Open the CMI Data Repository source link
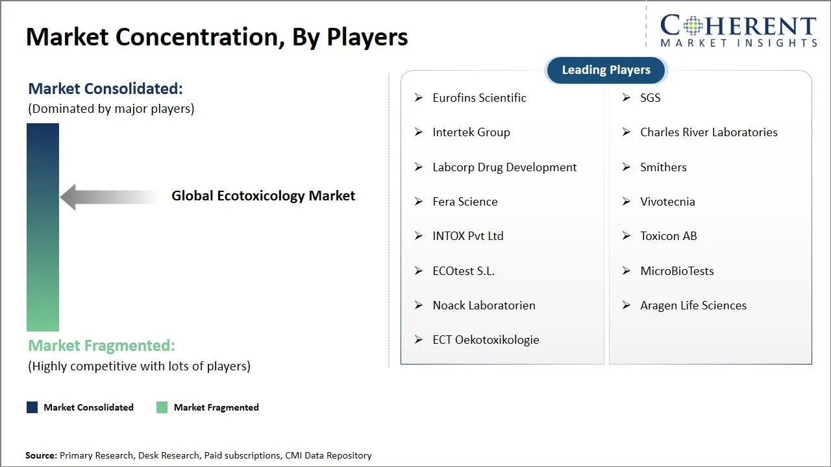The image size is (831, 467). [x=329, y=455]
